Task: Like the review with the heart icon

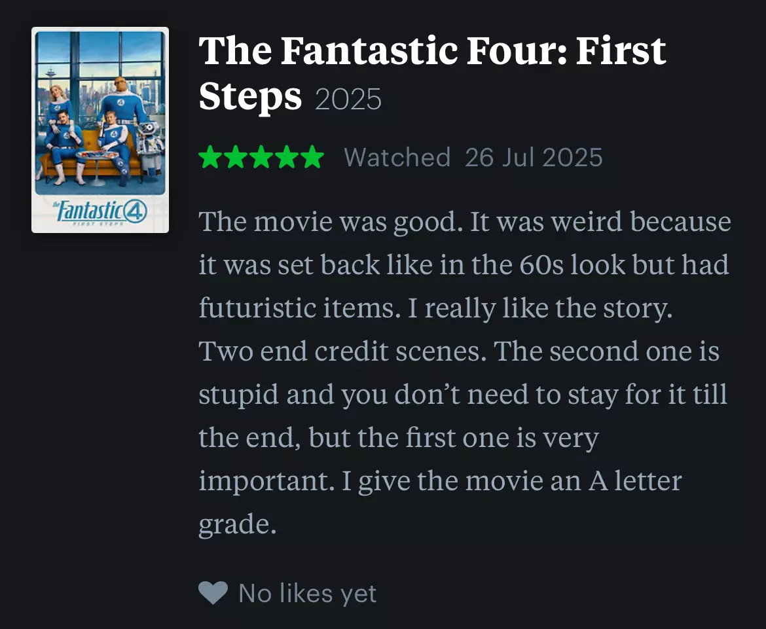Action: [213, 592]
